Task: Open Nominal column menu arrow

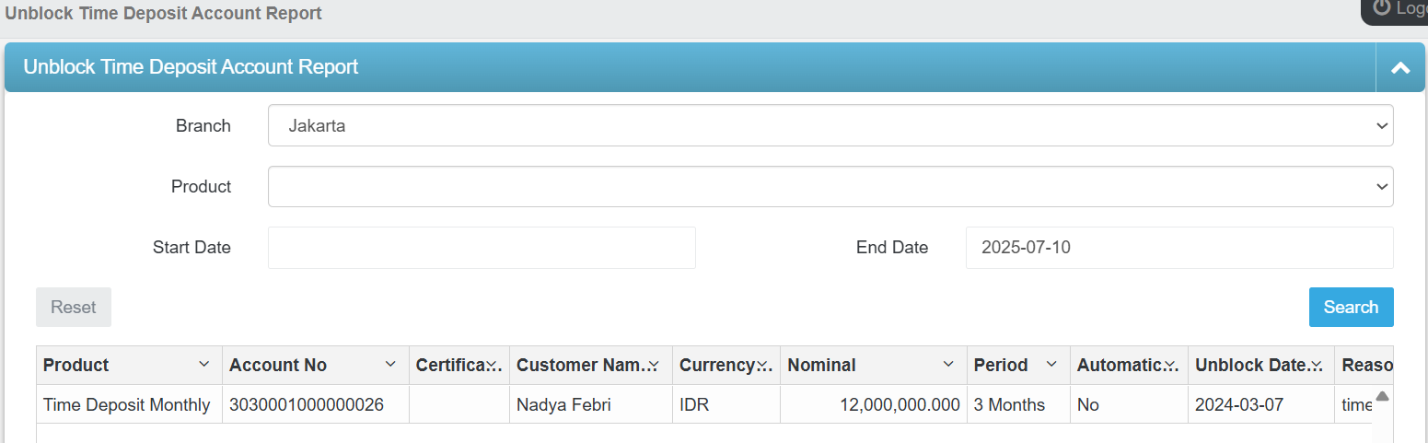Action: (948, 365)
